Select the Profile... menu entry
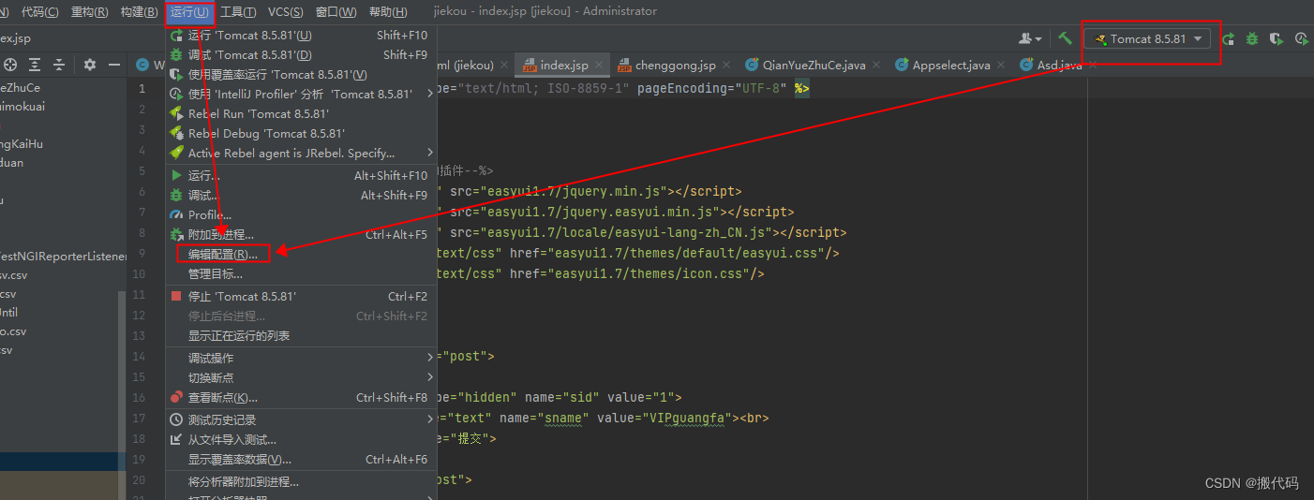The height and width of the screenshot is (500, 1314). 301,214
